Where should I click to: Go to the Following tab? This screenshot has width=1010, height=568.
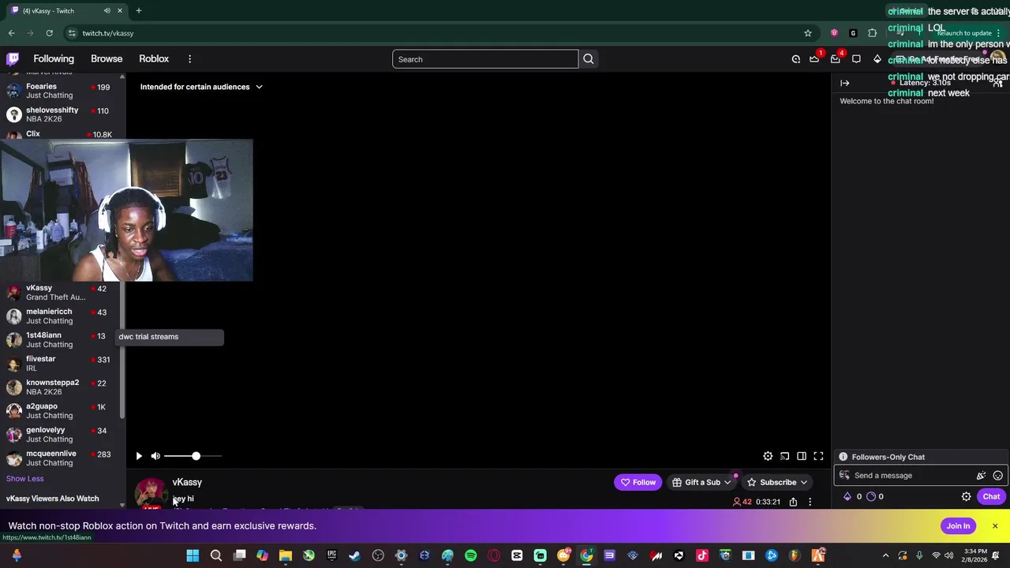[x=54, y=59]
